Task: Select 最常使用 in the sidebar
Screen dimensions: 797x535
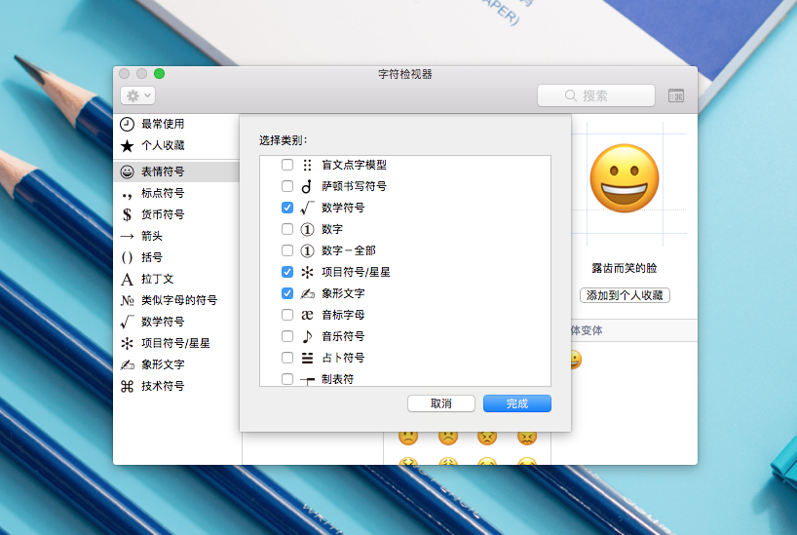Action: (x=178, y=124)
